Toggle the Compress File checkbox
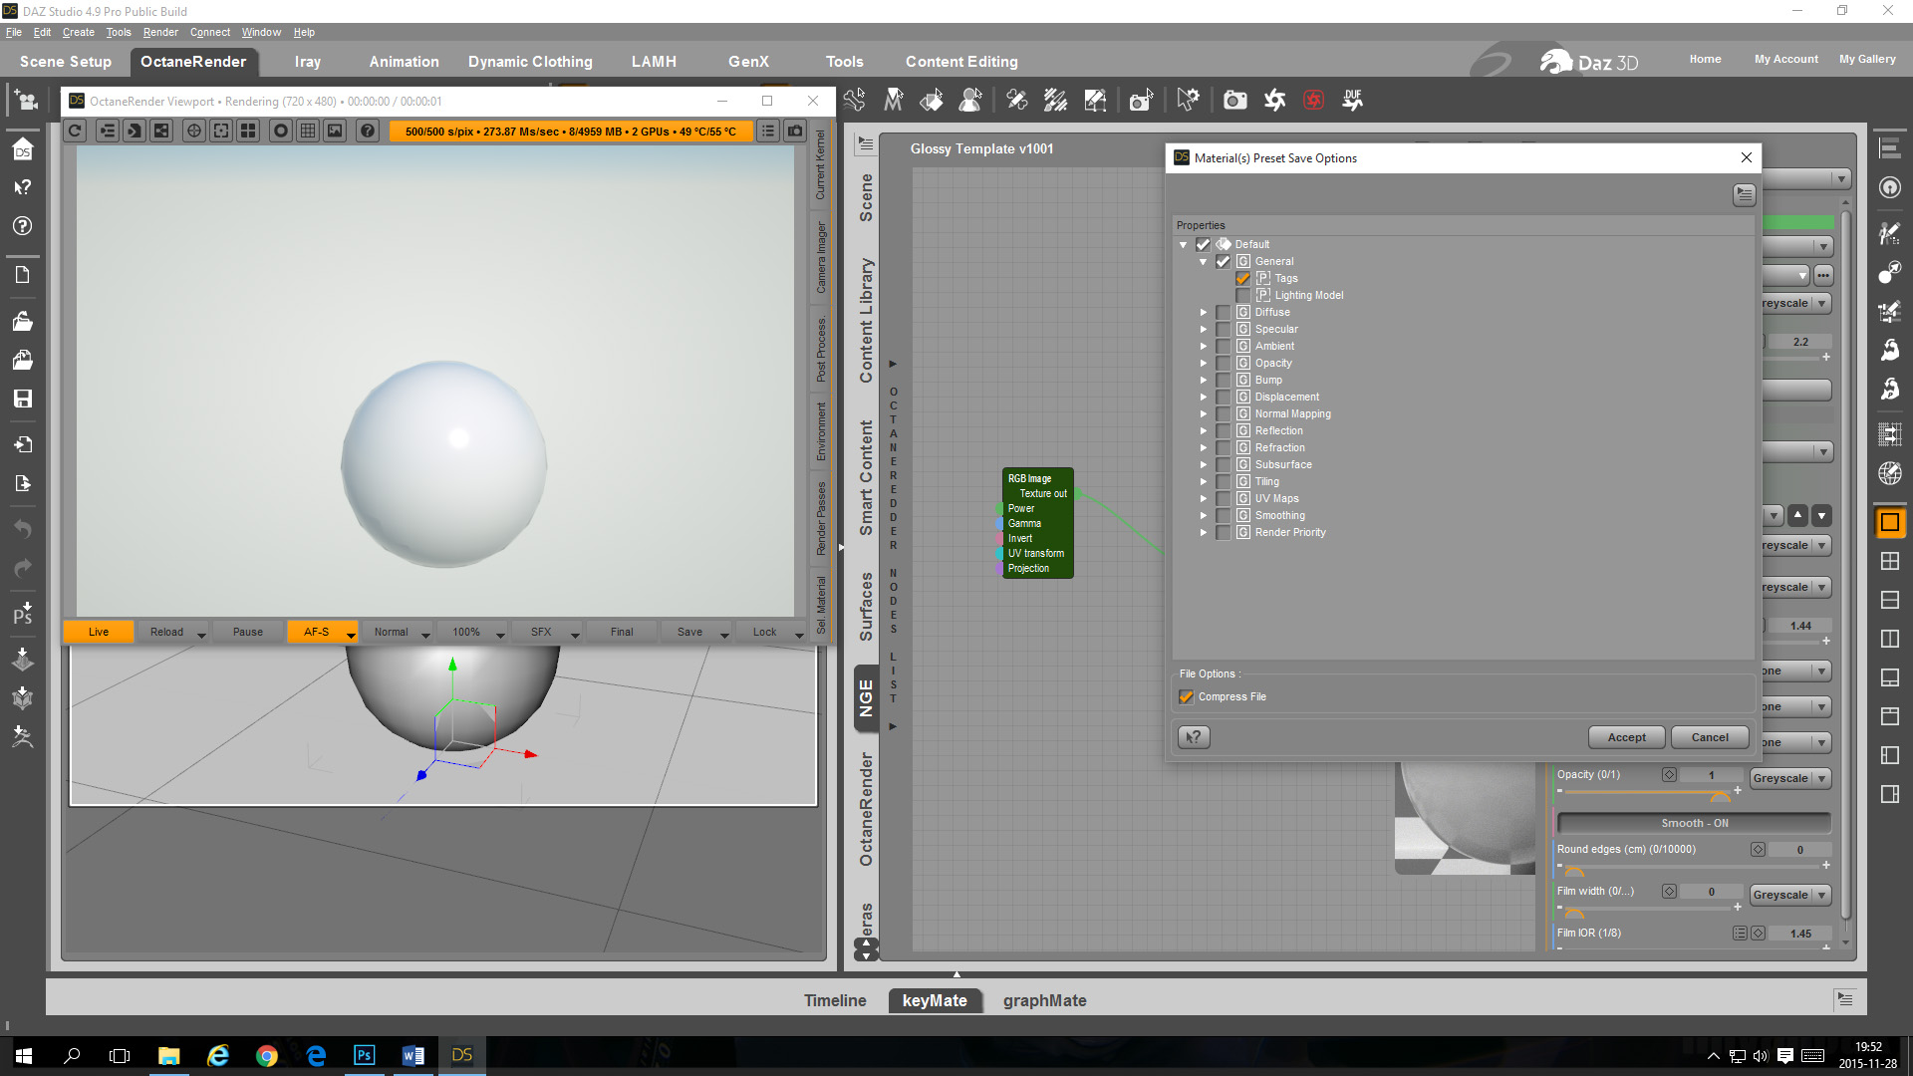 point(1187,697)
